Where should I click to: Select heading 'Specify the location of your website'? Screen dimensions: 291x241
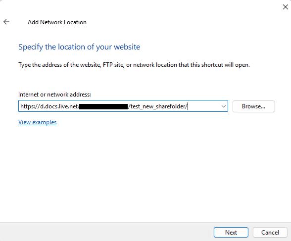click(x=79, y=47)
